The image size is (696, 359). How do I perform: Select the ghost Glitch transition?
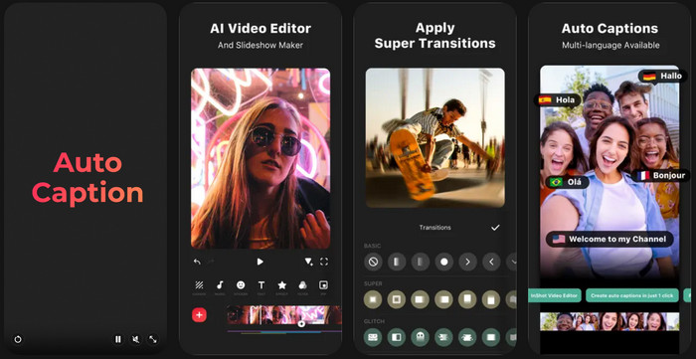coord(421,338)
